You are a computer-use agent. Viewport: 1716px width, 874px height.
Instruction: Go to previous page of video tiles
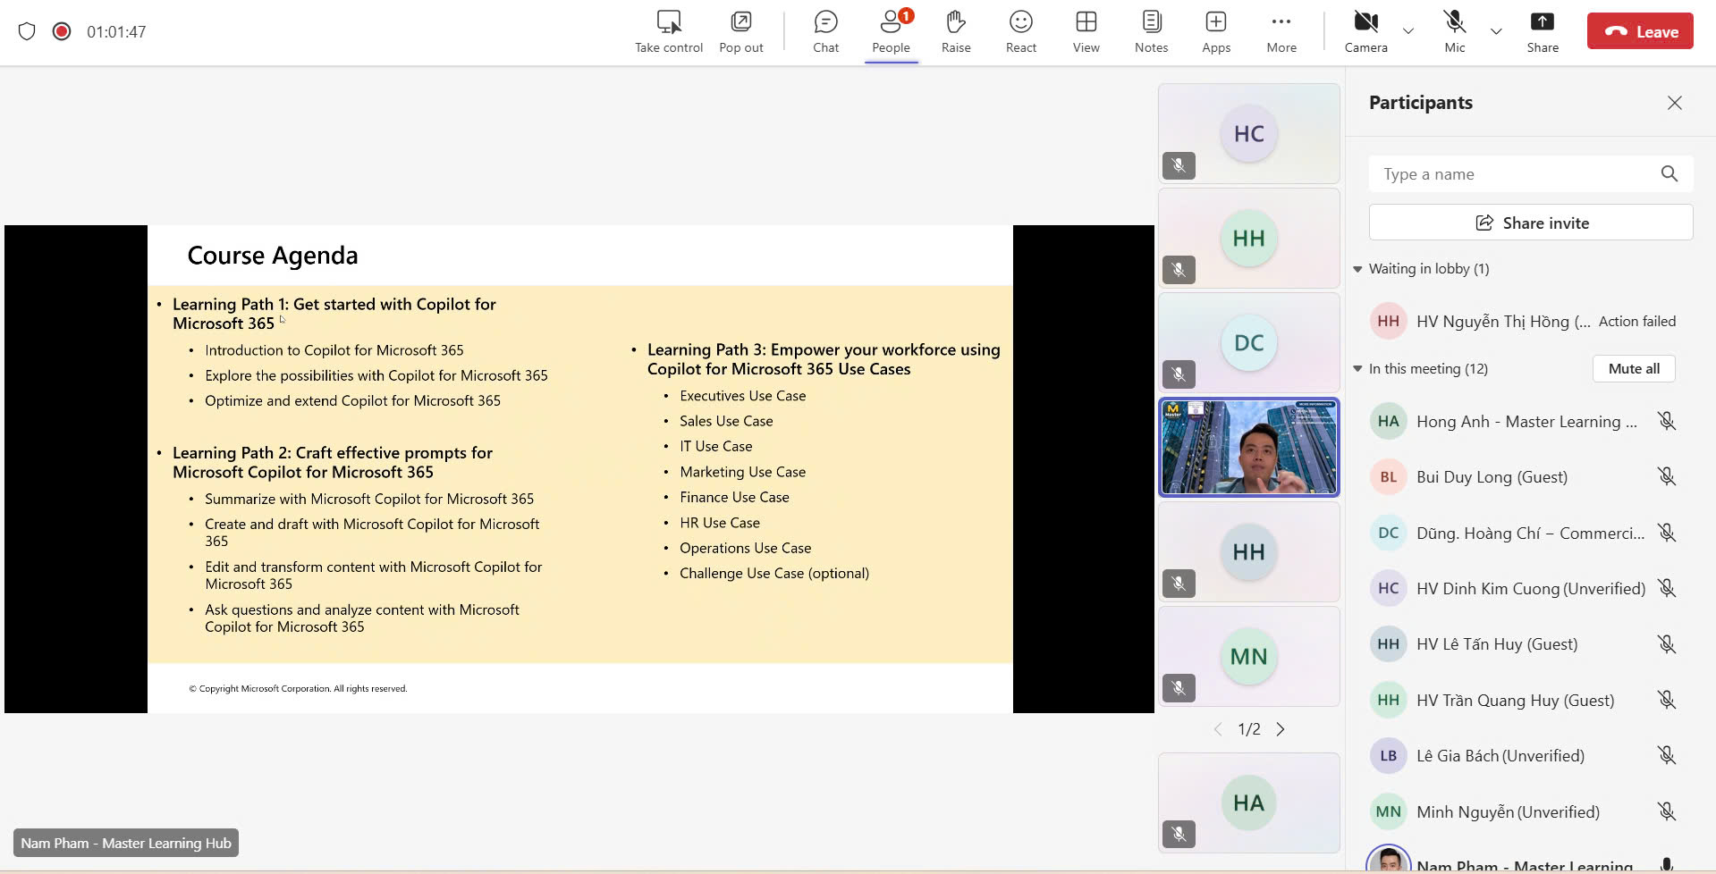click(x=1217, y=729)
